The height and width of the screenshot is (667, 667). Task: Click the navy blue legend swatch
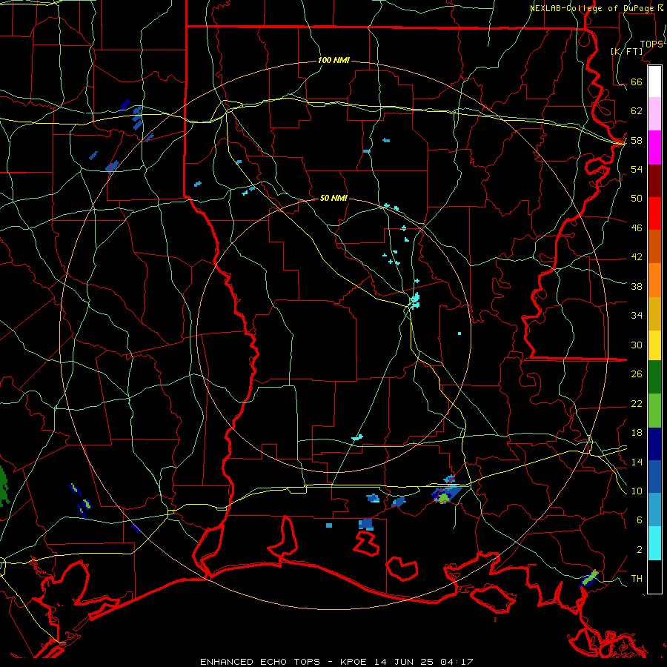tap(654, 444)
